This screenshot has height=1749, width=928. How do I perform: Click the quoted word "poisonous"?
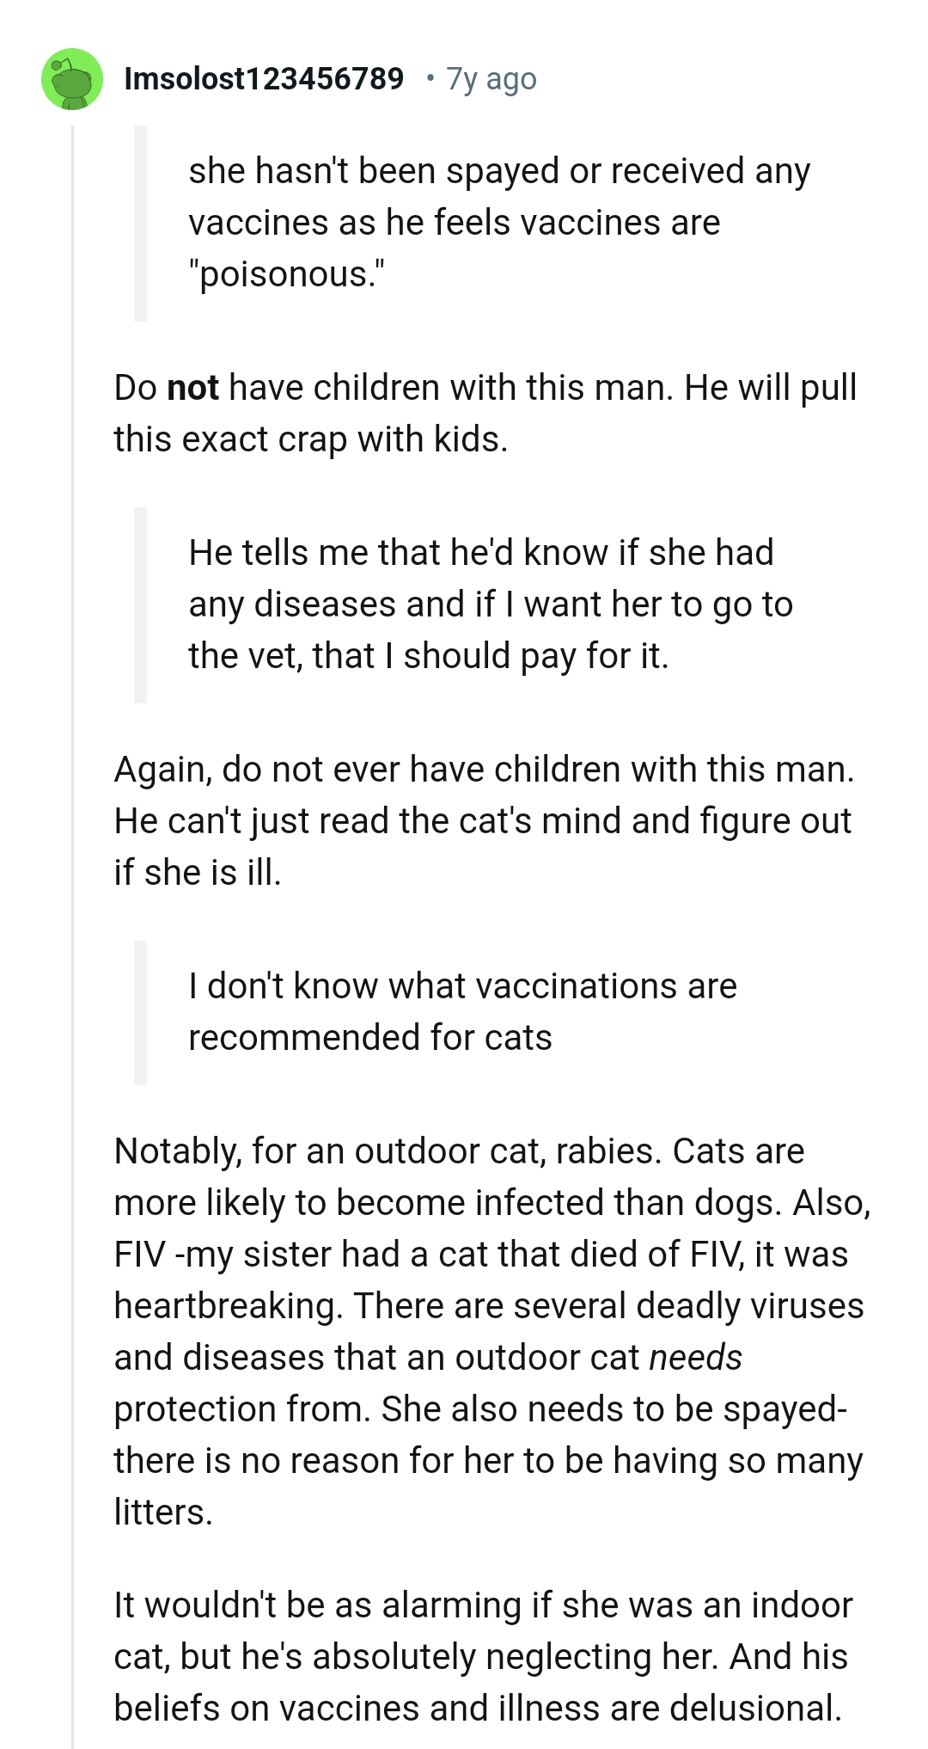click(286, 274)
